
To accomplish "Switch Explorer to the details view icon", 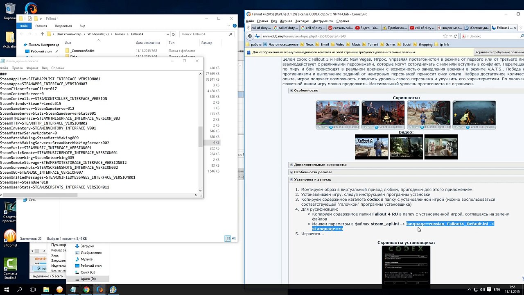I will click(x=227, y=238).
